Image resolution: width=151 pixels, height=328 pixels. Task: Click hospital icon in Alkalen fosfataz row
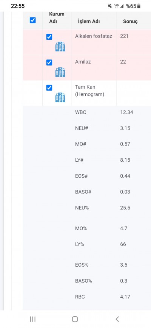pyautogui.click(x=60, y=47)
